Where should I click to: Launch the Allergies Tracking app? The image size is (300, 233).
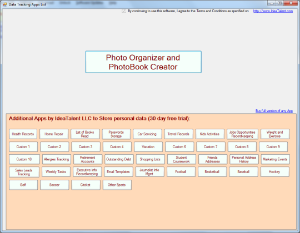click(57, 159)
